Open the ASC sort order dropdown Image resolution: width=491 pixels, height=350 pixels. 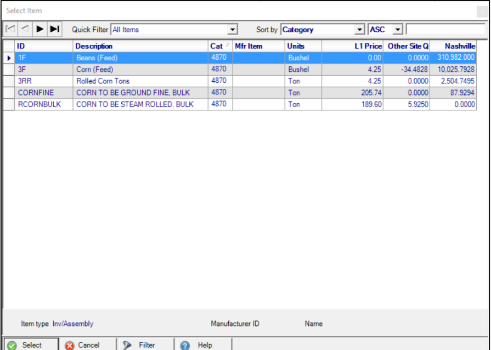398,30
